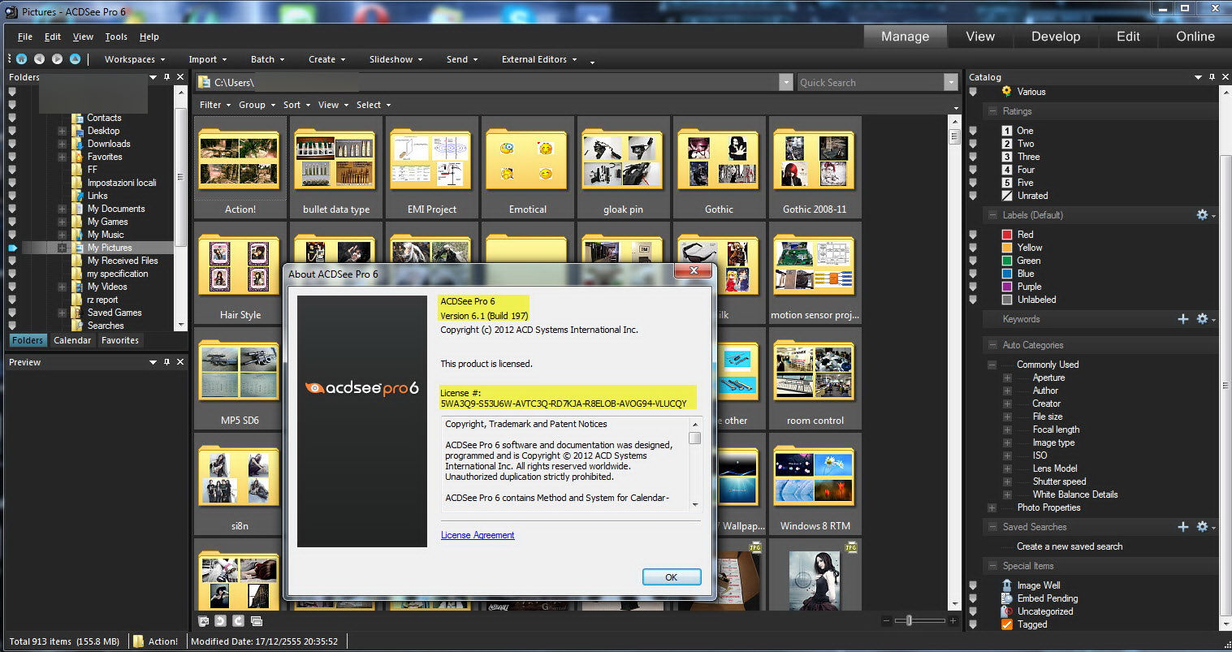Image resolution: width=1232 pixels, height=652 pixels.
Task: Click the Home navigation icon in toolbar
Action: pos(21,58)
